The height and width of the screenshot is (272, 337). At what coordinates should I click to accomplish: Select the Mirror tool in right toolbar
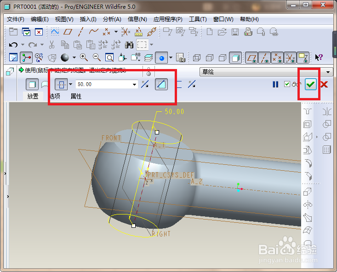coord(327,111)
